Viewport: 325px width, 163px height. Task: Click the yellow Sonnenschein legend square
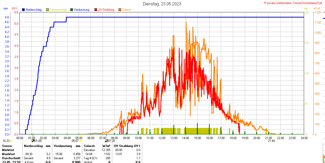pyautogui.click(x=47, y=10)
